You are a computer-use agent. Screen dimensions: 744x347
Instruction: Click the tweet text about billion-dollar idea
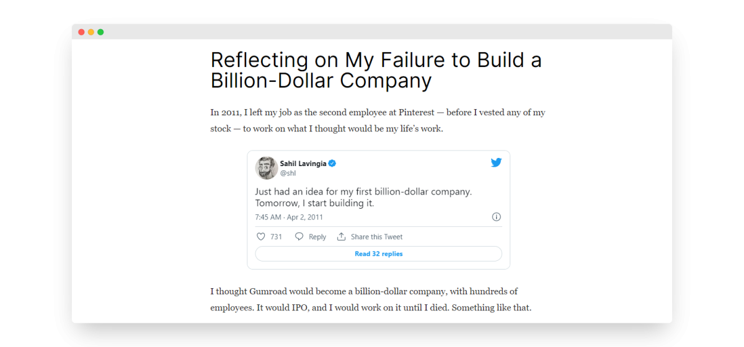[x=363, y=197]
